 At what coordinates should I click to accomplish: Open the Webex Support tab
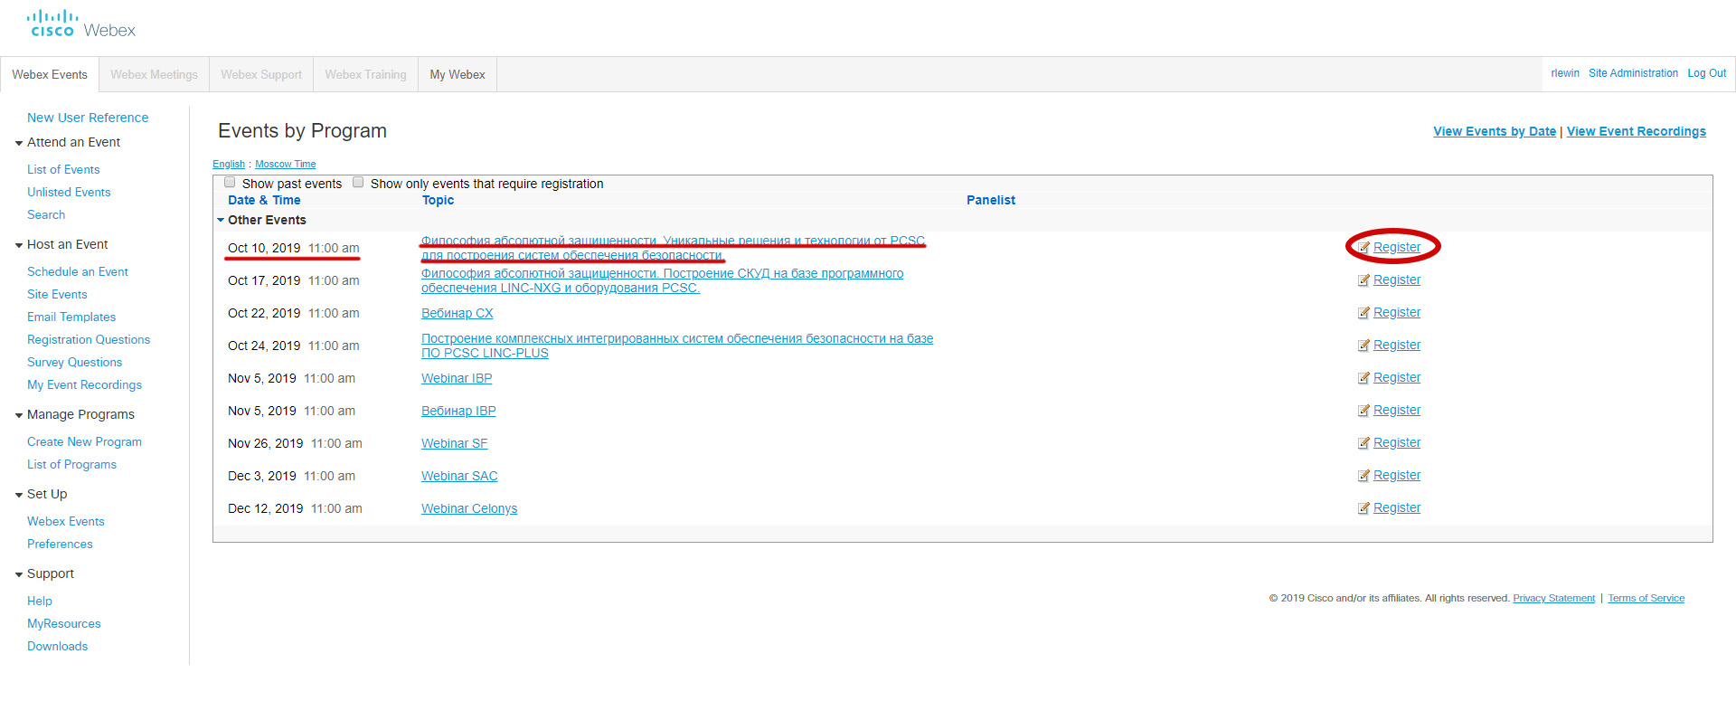pos(261,74)
